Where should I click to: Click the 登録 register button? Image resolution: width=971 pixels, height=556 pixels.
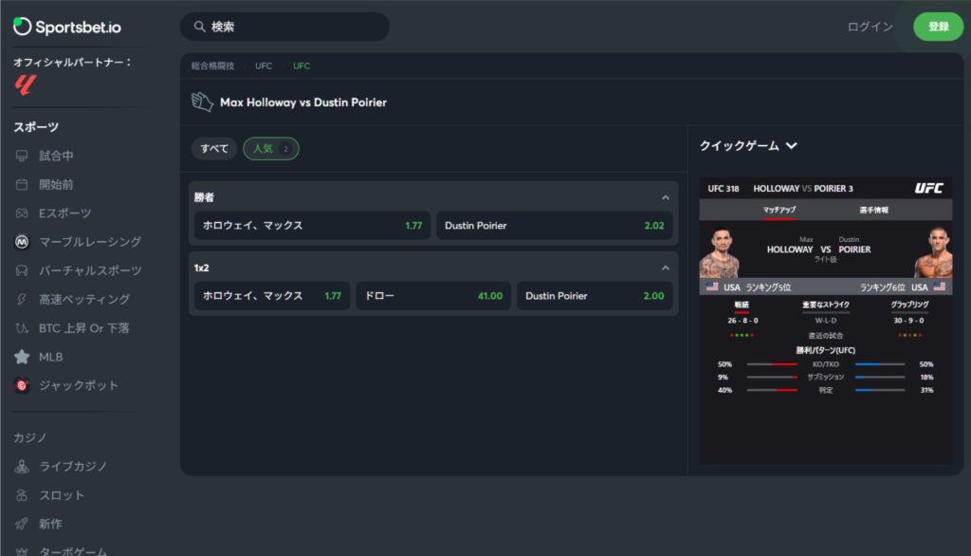click(x=938, y=27)
